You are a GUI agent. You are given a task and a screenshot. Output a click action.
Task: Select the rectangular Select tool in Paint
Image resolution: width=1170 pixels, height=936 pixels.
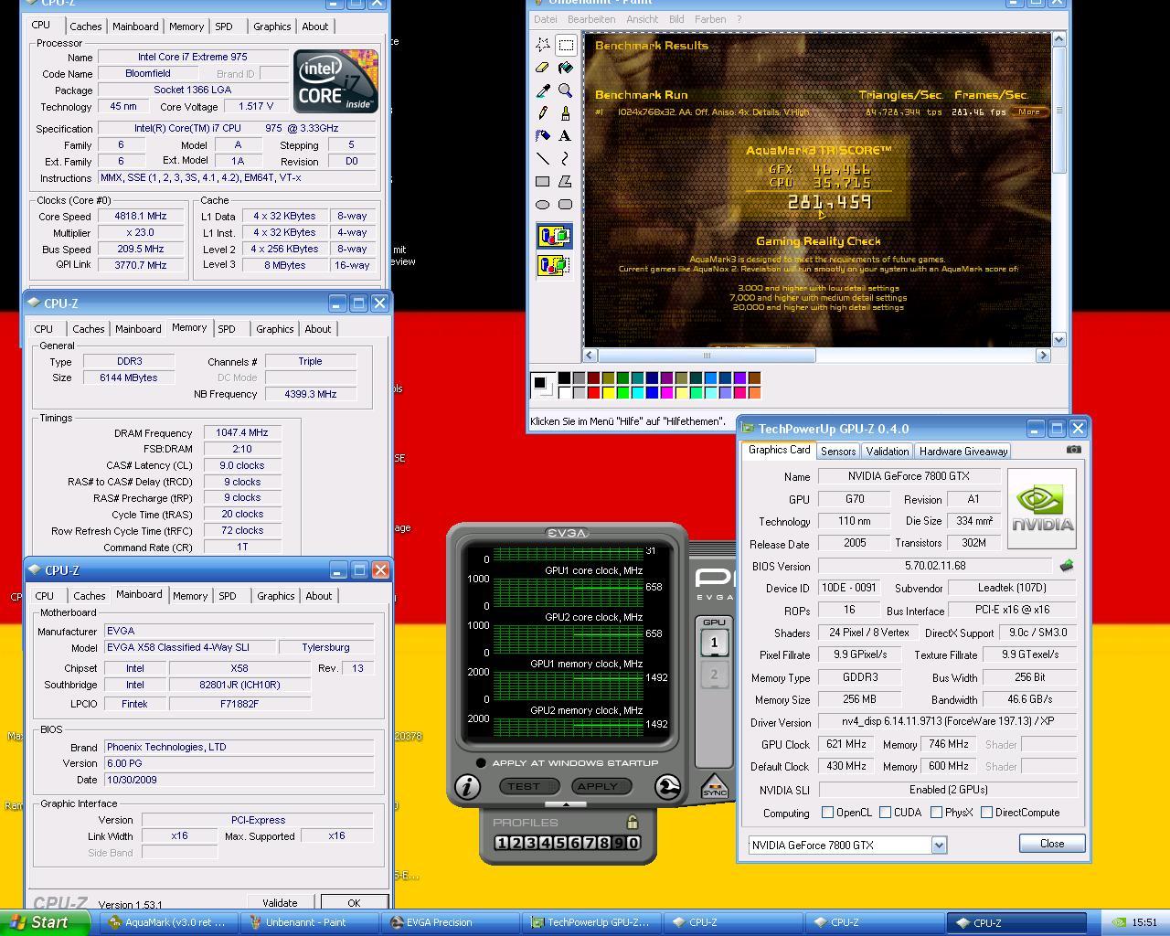pyautogui.click(x=566, y=45)
